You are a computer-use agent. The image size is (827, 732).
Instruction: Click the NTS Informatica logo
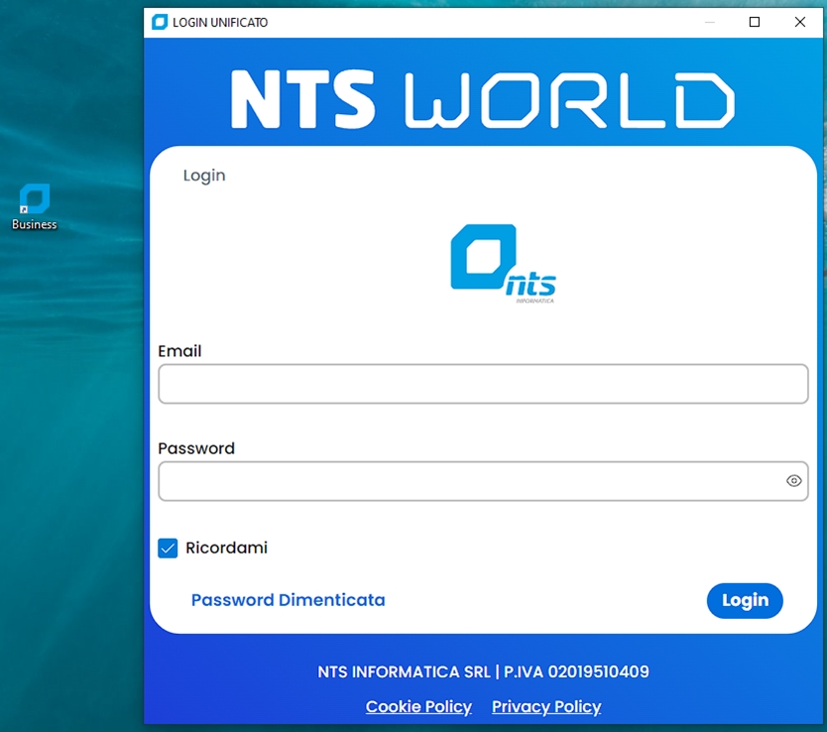pyautogui.click(x=503, y=264)
